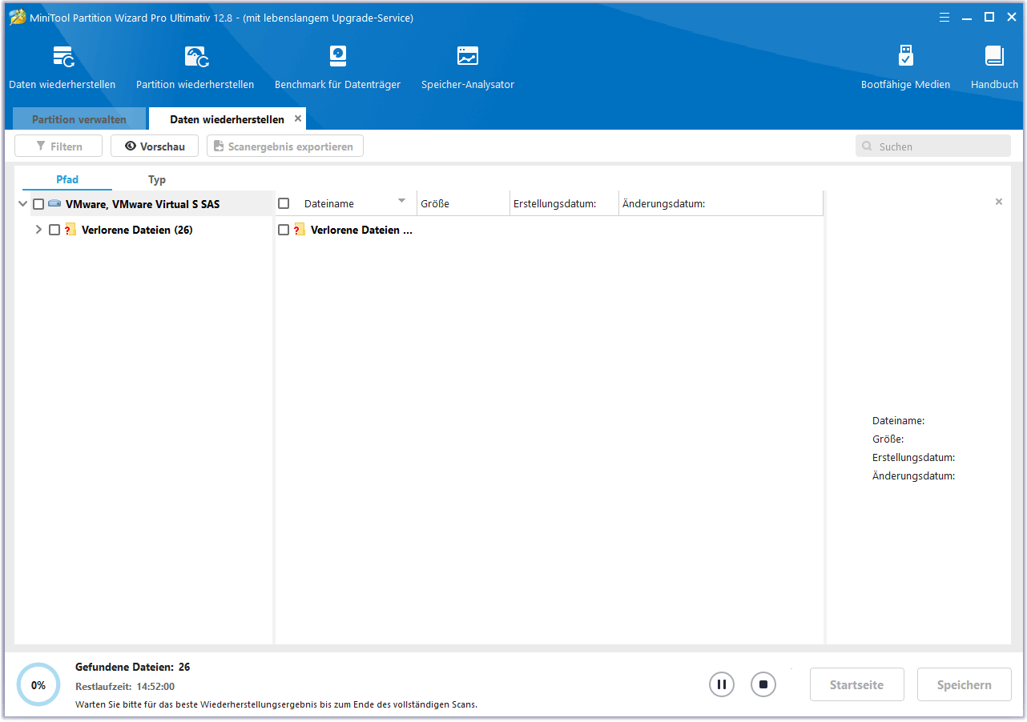Image resolution: width=1027 pixels, height=722 pixels.
Task: Expand Verlorene Dateien (26) tree node
Action: 38,230
